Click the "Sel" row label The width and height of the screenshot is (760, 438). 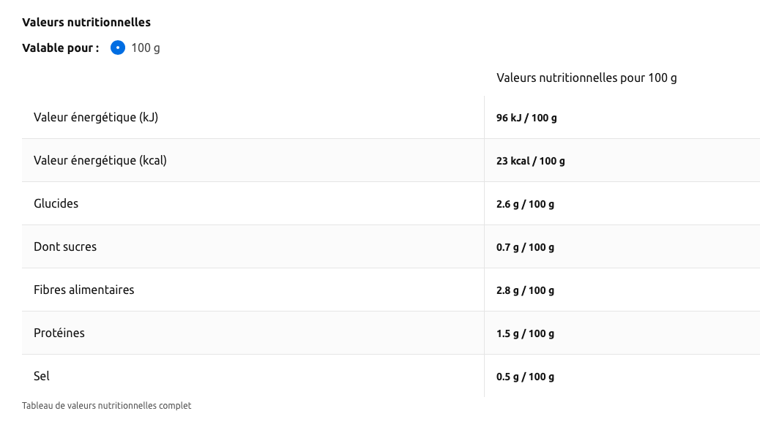(x=42, y=376)
